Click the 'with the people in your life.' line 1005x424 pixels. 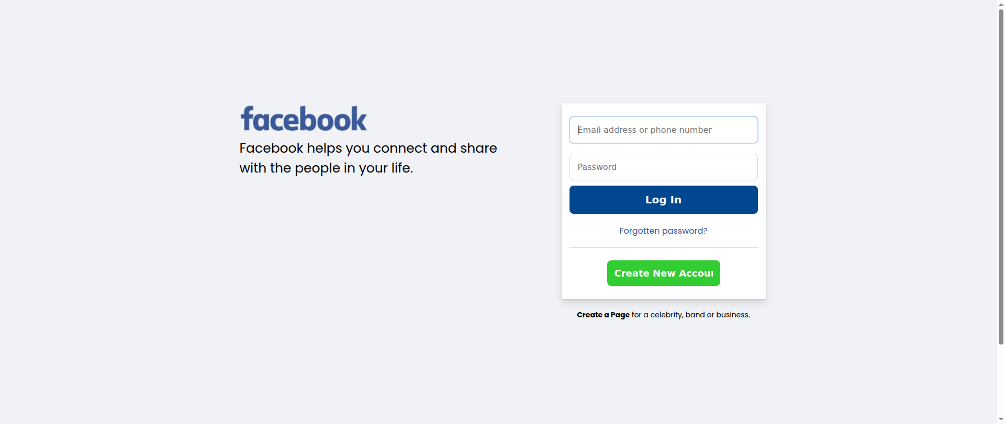(x=326, y=168)
